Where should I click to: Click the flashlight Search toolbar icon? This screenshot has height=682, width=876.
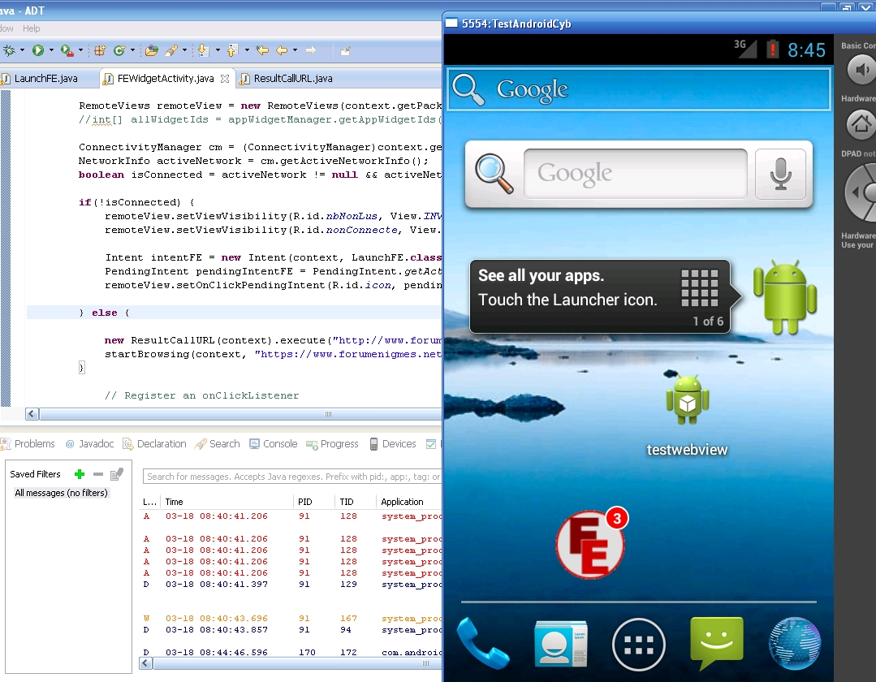pos(171,51)
